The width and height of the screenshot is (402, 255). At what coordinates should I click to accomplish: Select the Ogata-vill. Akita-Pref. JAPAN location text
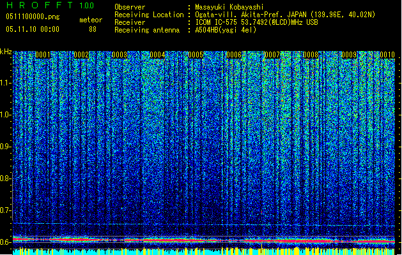point(285,15)
